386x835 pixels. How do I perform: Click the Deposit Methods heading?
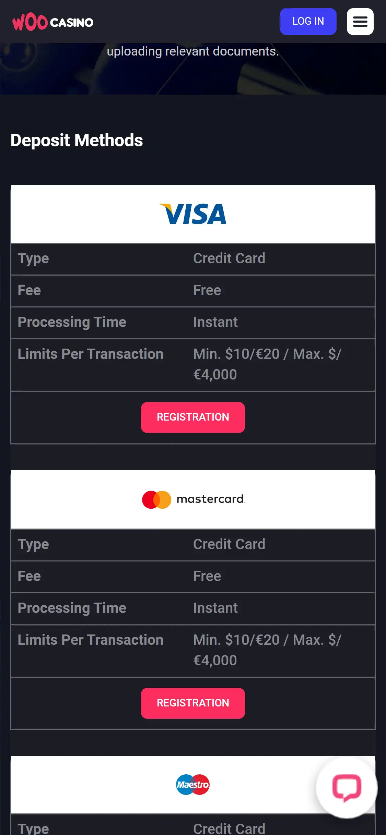[x=77, y=140]
